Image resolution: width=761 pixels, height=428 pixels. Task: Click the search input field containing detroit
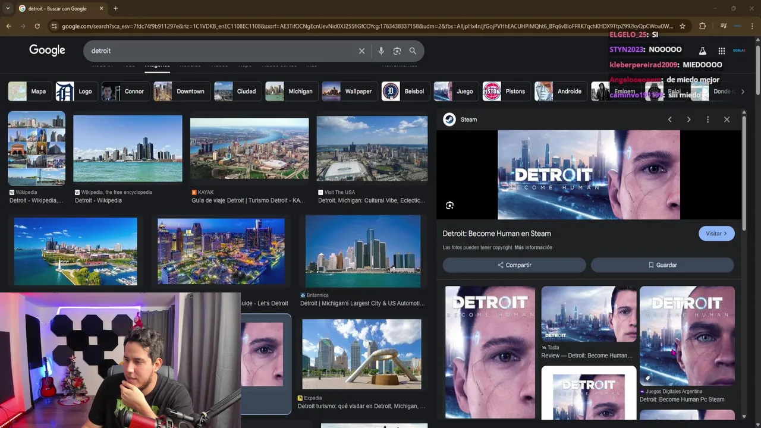[x=220, y=51]
